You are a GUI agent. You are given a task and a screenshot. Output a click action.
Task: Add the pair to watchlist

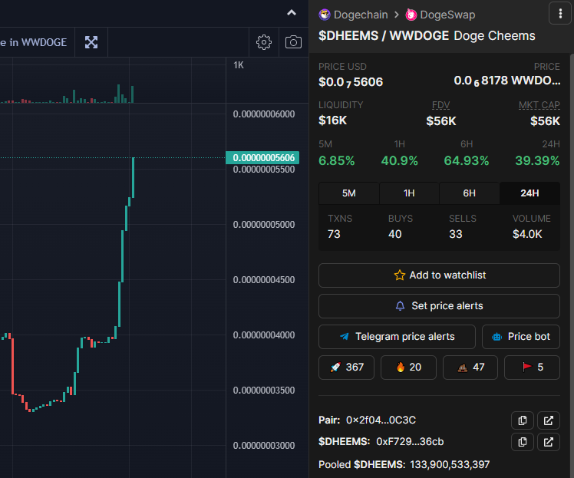coord(439,275)
